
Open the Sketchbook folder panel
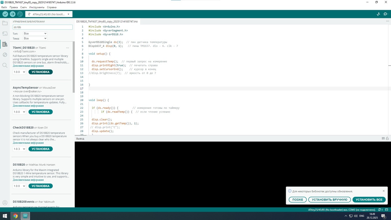click(x=5, y=23)
